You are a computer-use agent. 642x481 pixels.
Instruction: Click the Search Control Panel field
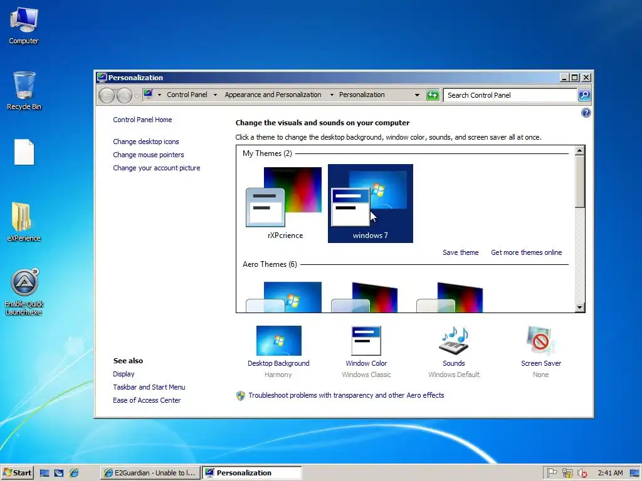click(x=510, y=95)
